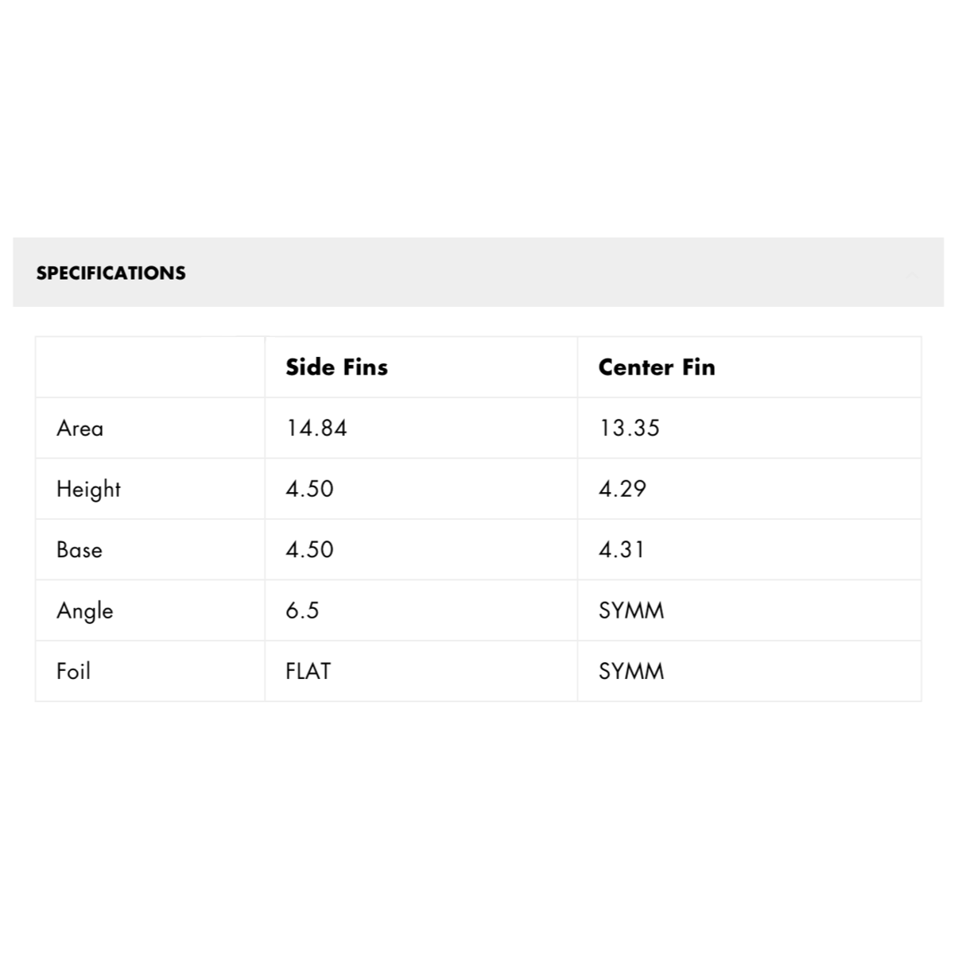954x954 pixels.
Task: Select Side Fins foil value FLAT
Action: [308, 672]
